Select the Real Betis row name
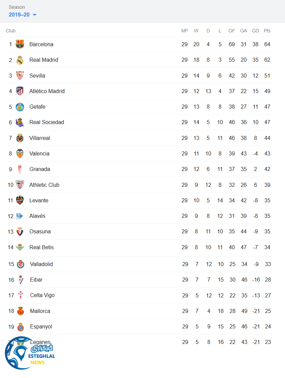The width and height of the screenshot is (285, 378). click(x=41, y=247)
